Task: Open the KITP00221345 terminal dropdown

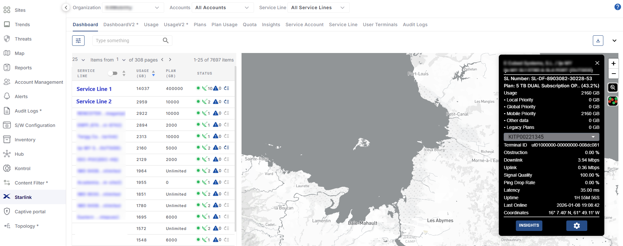Action: click(x=551, y=137)
